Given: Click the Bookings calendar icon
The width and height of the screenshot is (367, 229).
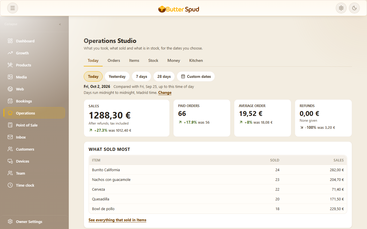Looking at the screenshot, I should [x=10, y=101].
